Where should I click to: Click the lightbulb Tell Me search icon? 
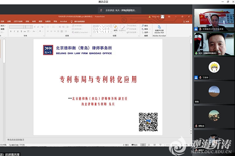click(x=72, y=21)
